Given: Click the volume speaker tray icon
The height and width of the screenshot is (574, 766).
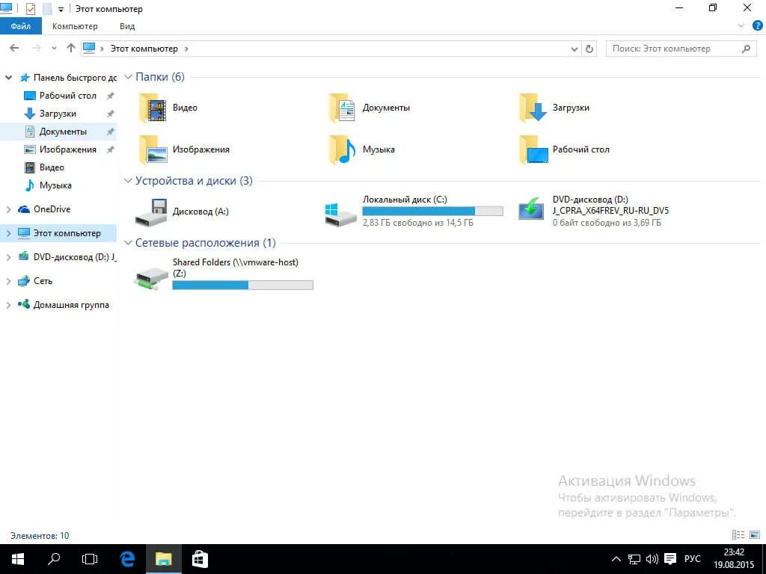Looking at the screenshot, I should point(652,559).
